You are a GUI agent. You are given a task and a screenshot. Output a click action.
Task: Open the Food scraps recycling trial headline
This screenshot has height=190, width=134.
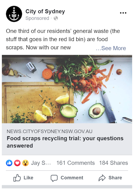[x=65, y=142]
